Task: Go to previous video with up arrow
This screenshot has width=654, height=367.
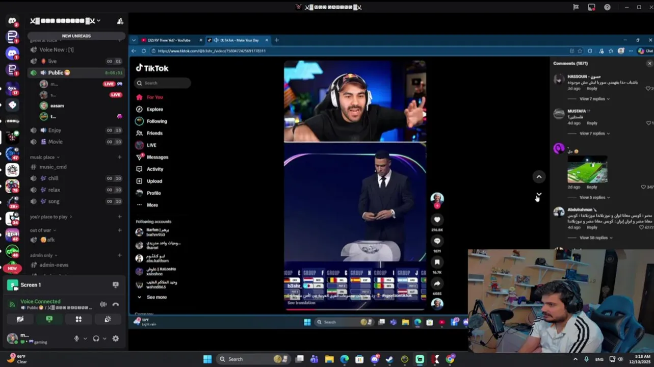Action: 539,177
